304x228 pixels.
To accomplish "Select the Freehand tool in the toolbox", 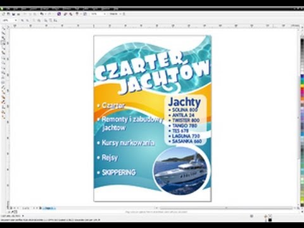I will [x=4, y=47].
